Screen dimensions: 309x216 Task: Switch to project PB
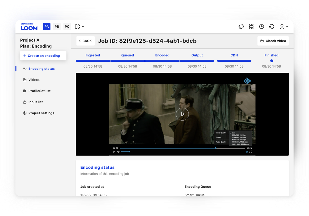pos(57,26)
